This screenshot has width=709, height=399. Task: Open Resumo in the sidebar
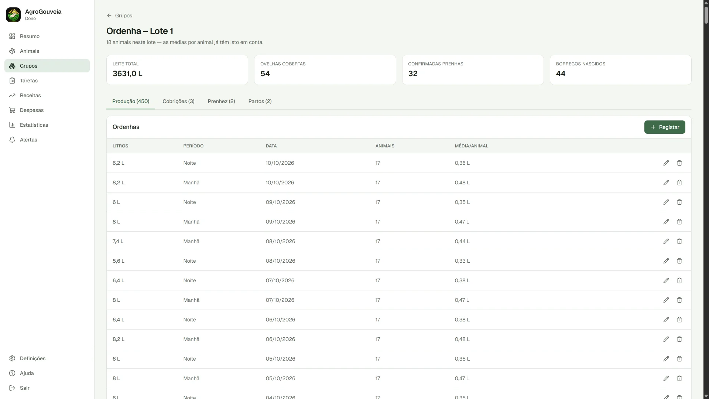(47, 36)
